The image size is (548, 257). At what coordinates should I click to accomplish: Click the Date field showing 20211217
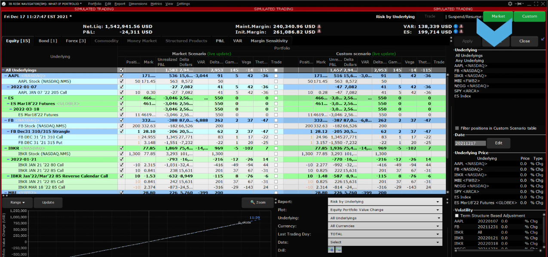(x=470, y=143)
